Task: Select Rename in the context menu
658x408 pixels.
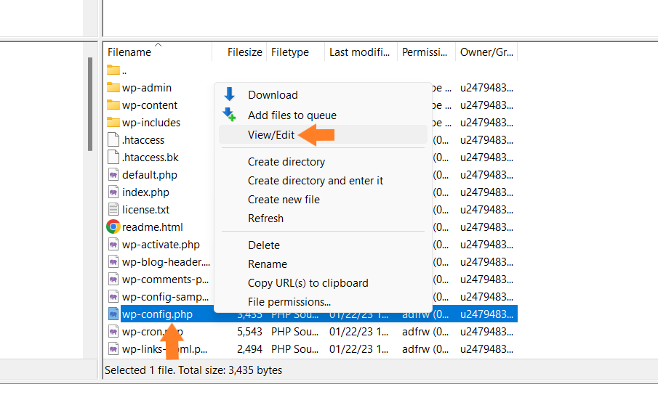Action: 323,264
